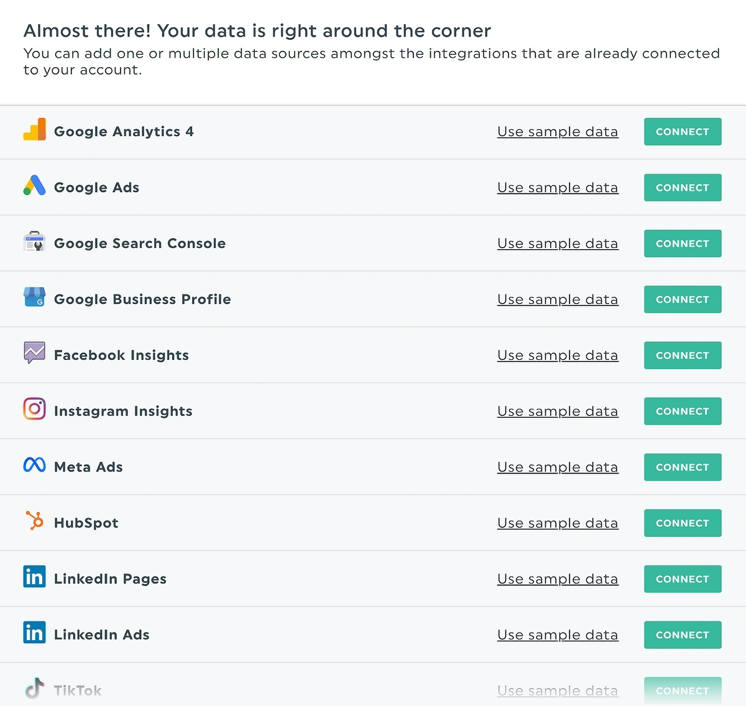Image resolution: width=746 pixels, height=706 pixels.
Task: Connect the HubSpot integration
Action: [x=682, y=523]
